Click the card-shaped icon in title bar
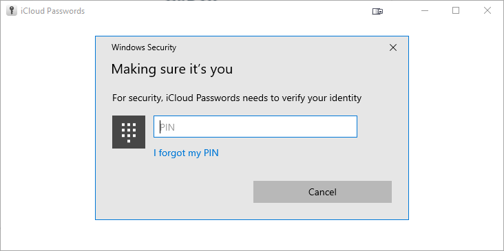This screenshot has width=504, height=251. coord(377,11)
